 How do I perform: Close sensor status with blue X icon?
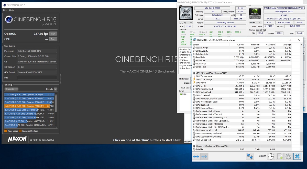298,156
